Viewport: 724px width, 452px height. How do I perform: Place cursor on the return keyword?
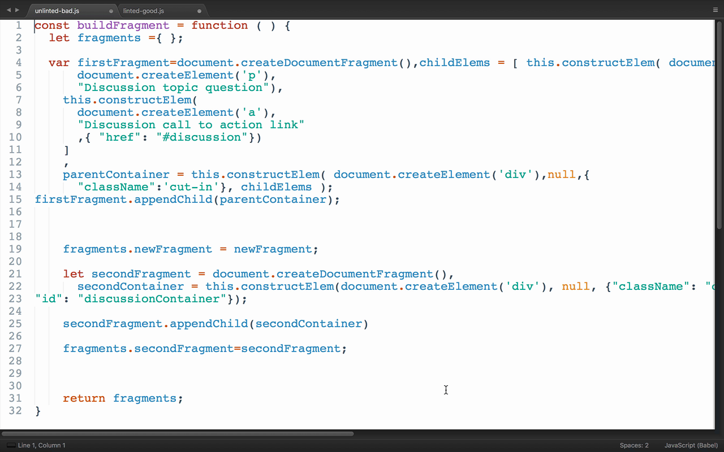coord(84,398)
